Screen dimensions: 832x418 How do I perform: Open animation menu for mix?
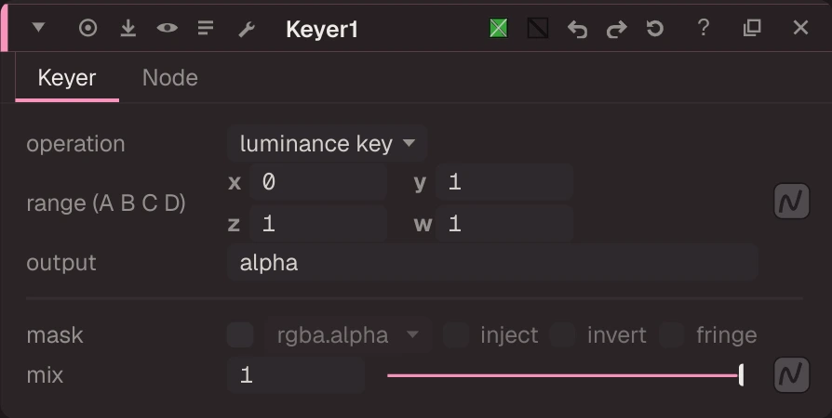coord(792,375)
